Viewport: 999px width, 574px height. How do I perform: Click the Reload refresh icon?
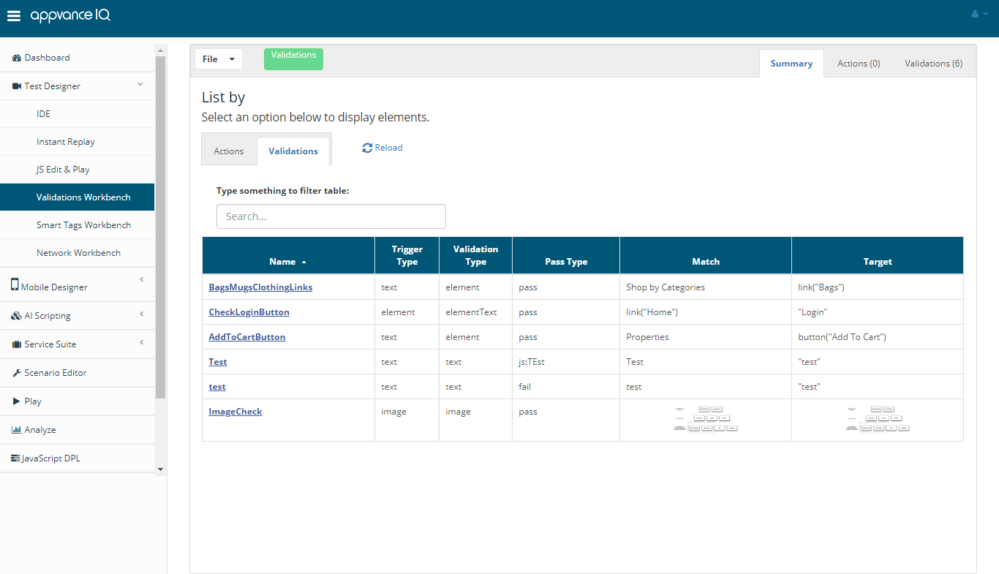click(x=367, y=148)
